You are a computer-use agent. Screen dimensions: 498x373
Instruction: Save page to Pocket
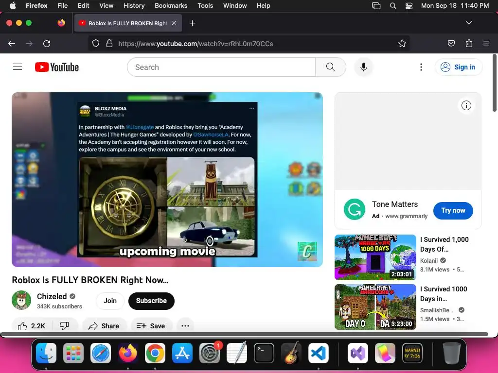click(451, 43)
